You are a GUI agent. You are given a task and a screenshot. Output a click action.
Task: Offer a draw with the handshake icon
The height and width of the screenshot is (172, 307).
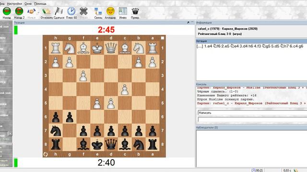click(31, 11)
